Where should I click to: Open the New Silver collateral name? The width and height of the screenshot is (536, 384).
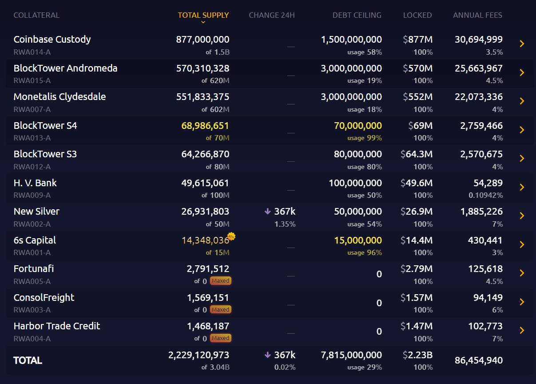pos(36,212)
